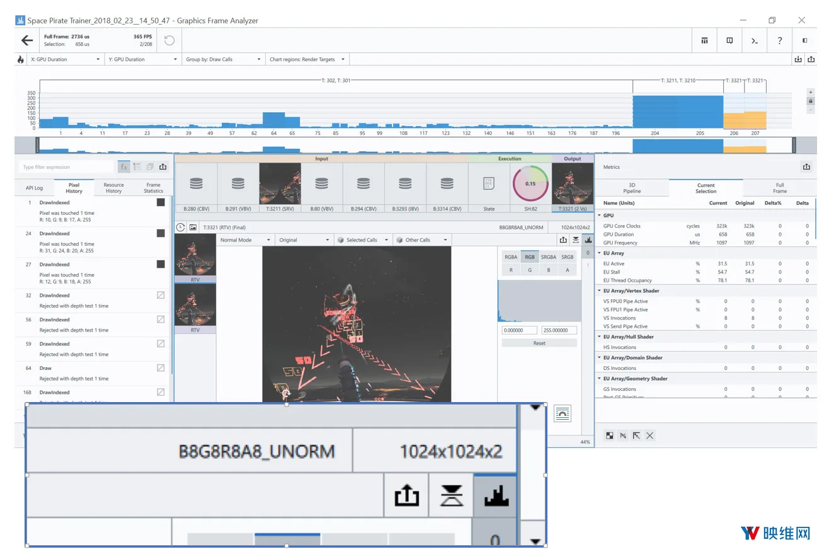Image resolution: width=829 pixels, height=559 pixels.
Task: Open the Full Frame metrics tab
Action: pyautogui.click(x=780, y=188)
